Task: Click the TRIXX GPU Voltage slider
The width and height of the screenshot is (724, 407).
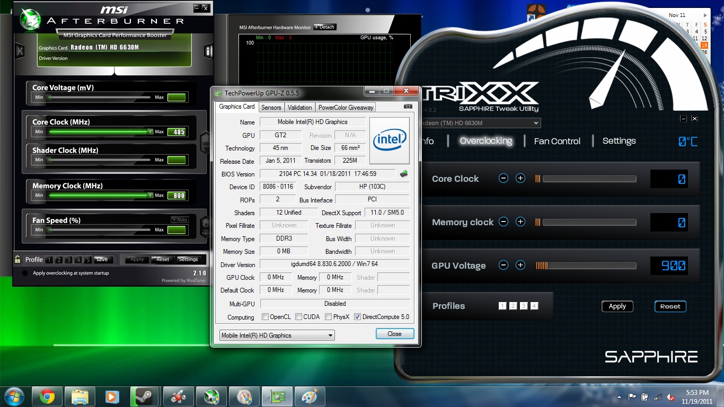Action: click(x=586, y=266)
